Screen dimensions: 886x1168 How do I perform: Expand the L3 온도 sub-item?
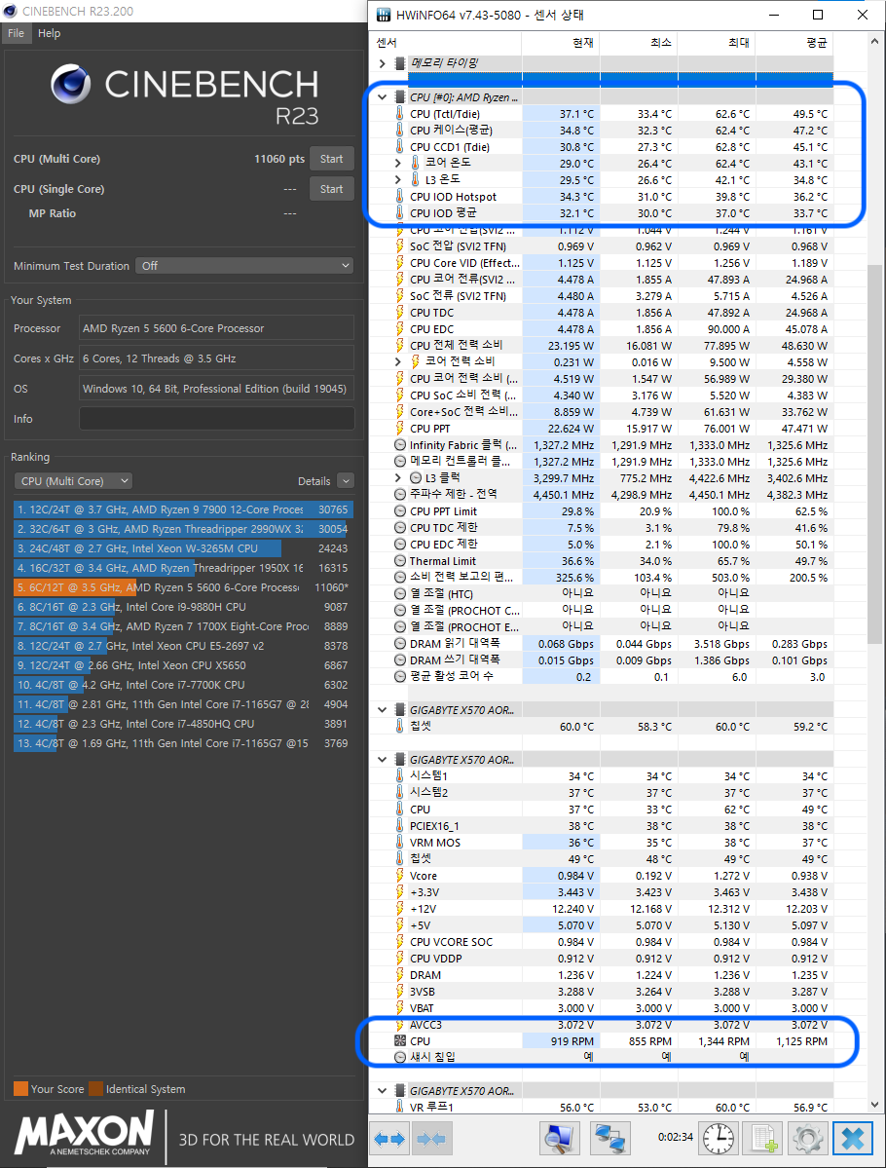pos(397,179)
